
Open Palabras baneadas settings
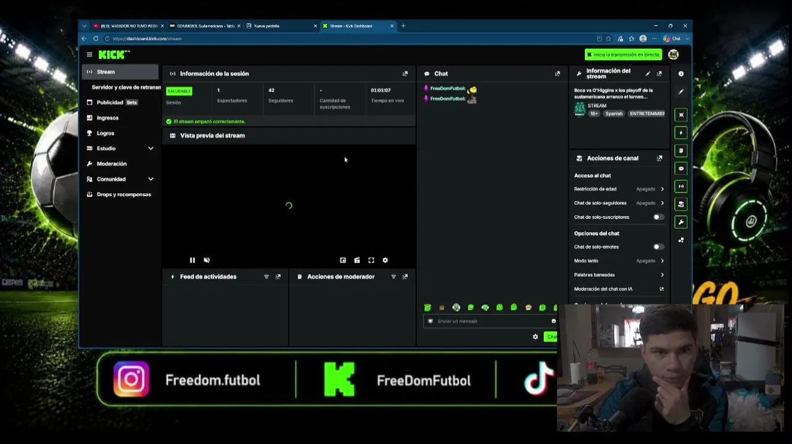pyautogui.click(x=619, y=275)
